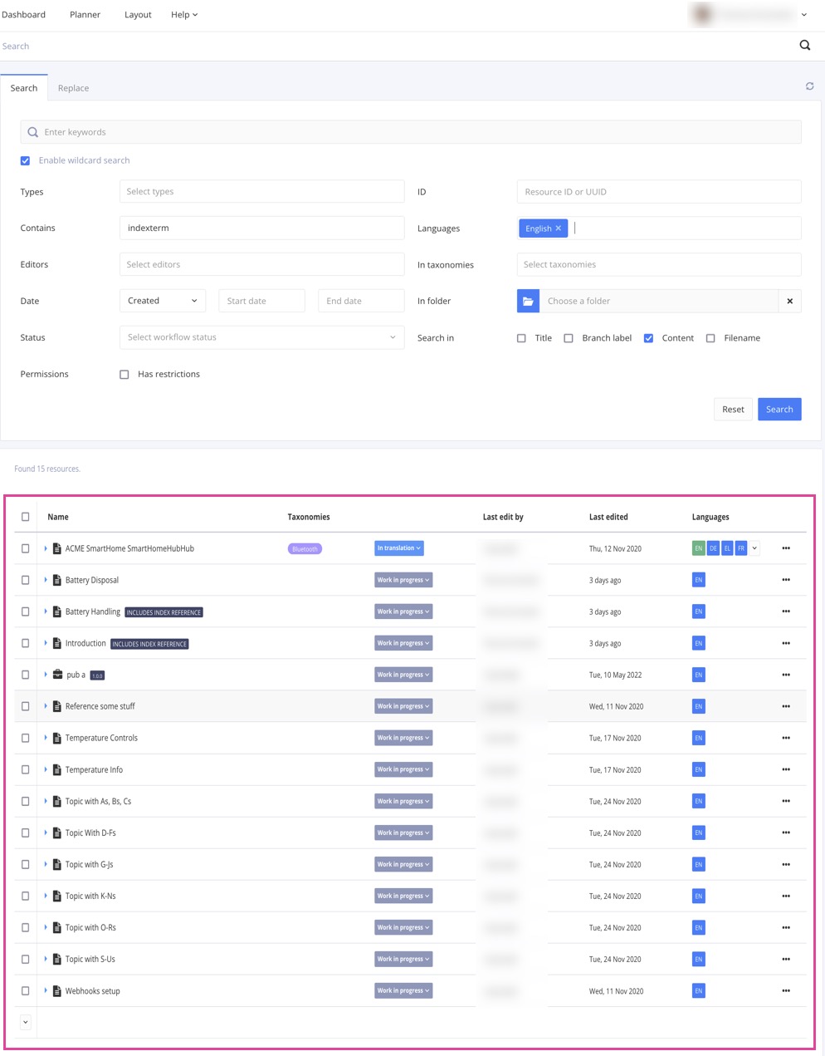Expand the Introduction topic row

click(46, 643)
